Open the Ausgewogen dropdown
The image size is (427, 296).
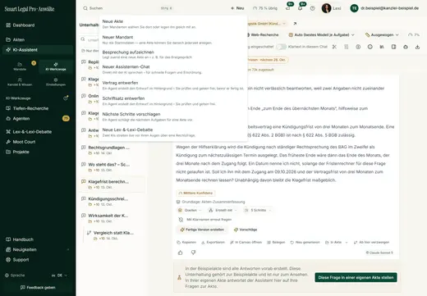click(x=382, y=35)
